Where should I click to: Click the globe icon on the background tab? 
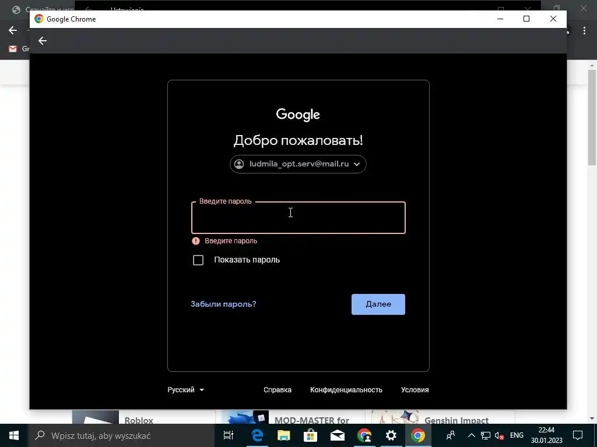(x=16, y=9)
